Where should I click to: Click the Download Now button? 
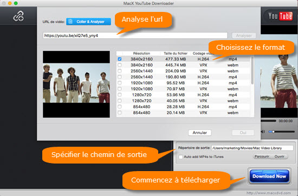coord(269,177)
